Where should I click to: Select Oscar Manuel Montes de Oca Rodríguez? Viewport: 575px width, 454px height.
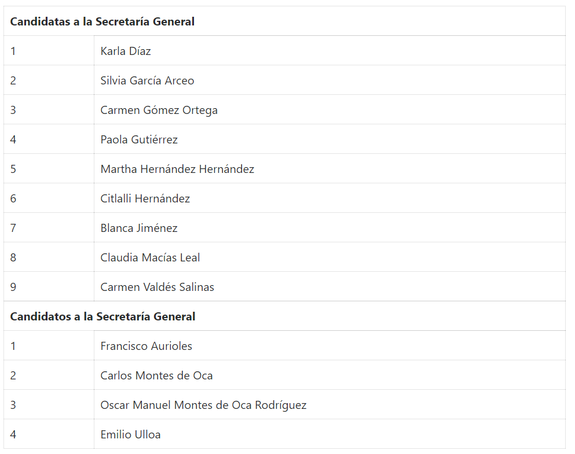tap(203, 405)
